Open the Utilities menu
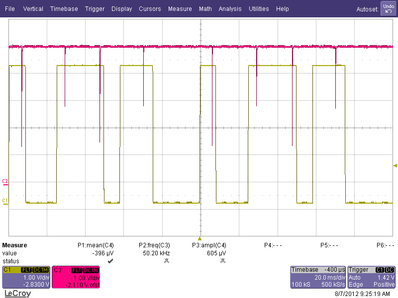Viewport: 398px width, 298px height. (259, 9)
